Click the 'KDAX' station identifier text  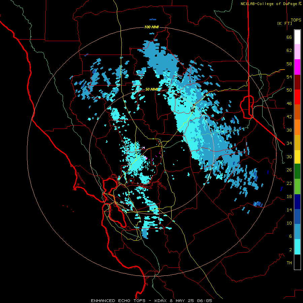[160, 301]
